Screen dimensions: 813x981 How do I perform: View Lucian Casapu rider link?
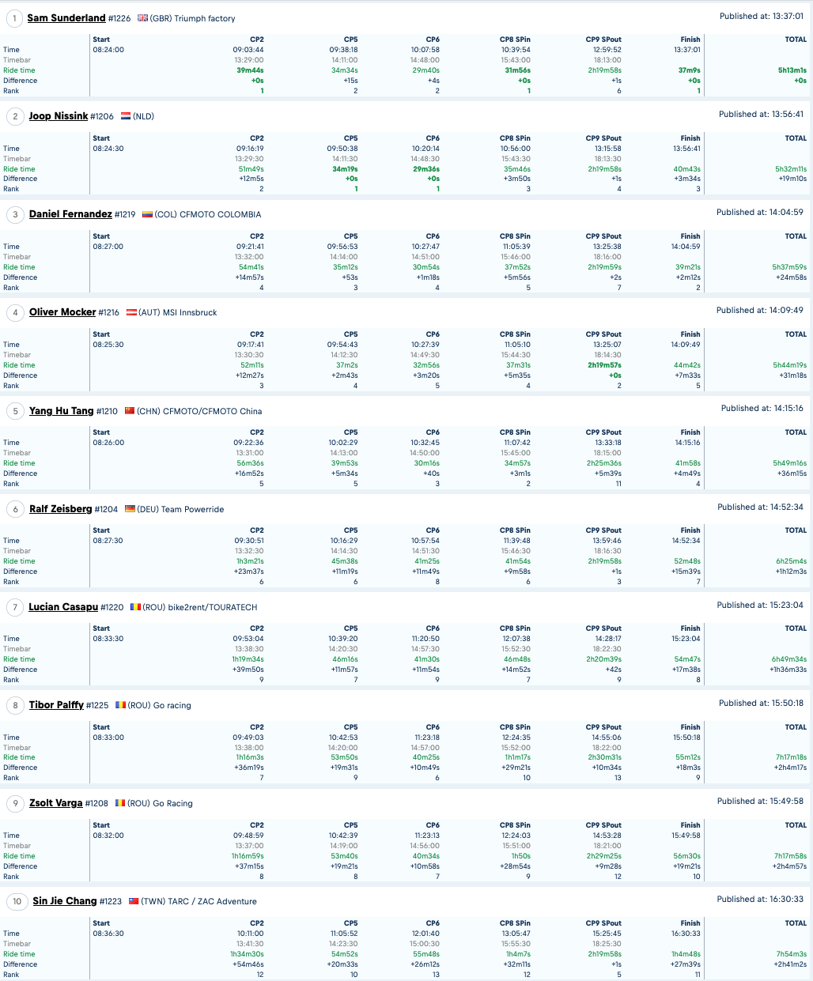[x=63, y=607]
